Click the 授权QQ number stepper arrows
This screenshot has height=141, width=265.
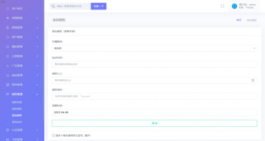[x=253, y=80]
